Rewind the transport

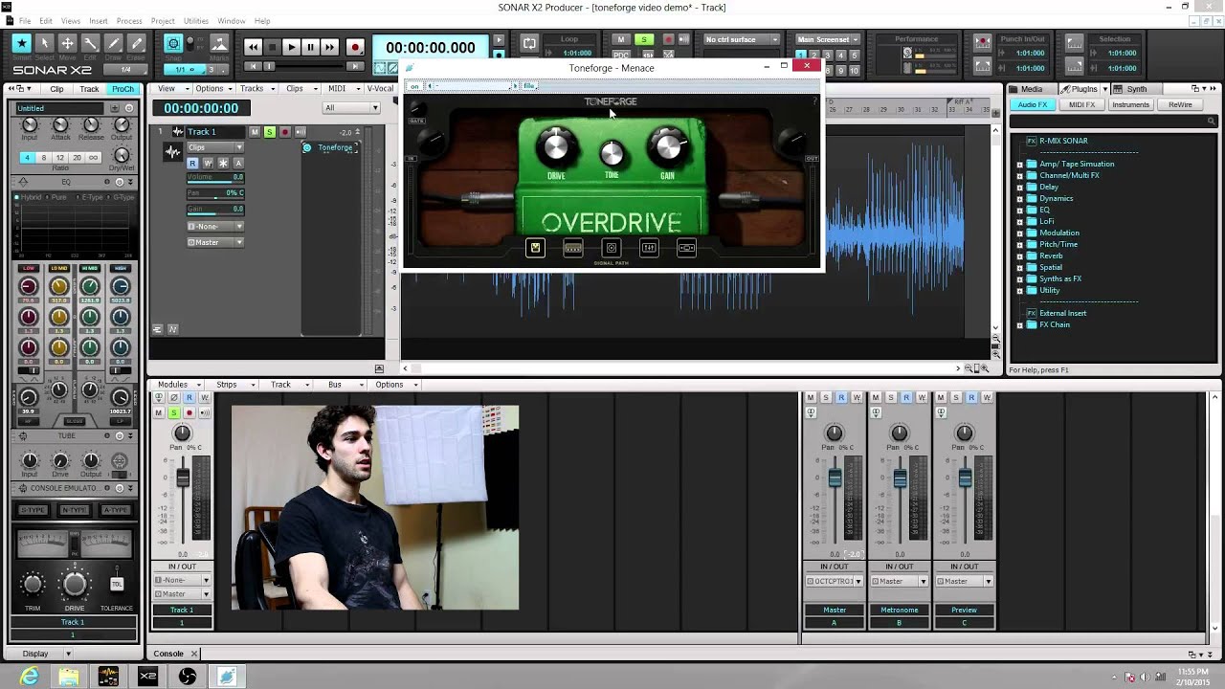click(253, 47)
